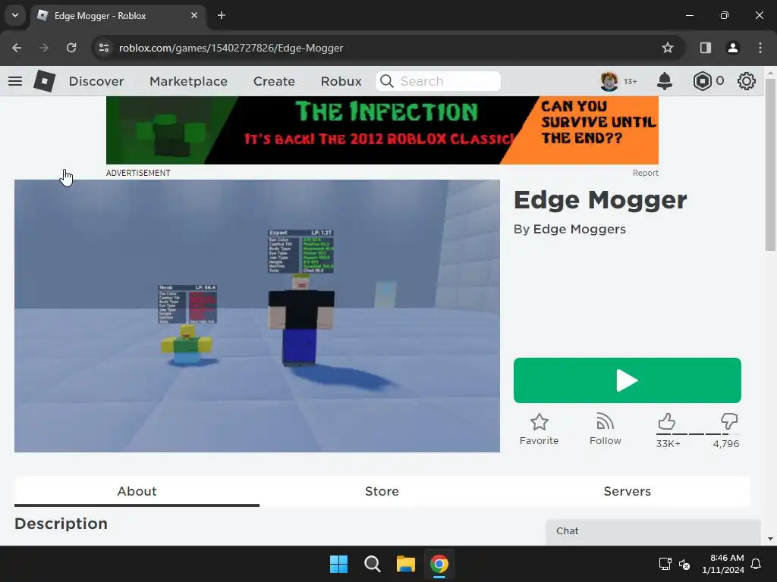This screenshot has width=777, height=582.
Task: Switch to the Store tab
Action: pos(382,491)
